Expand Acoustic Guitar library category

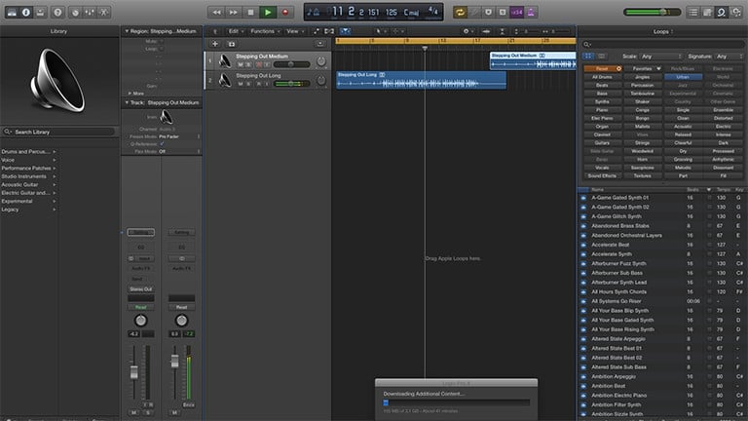(28, 185)
